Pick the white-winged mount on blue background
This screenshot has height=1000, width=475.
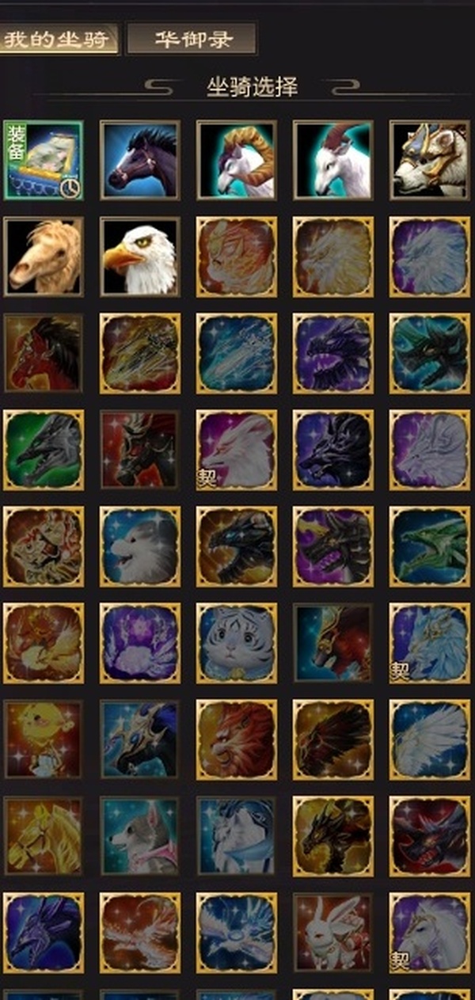click(429, 740)
